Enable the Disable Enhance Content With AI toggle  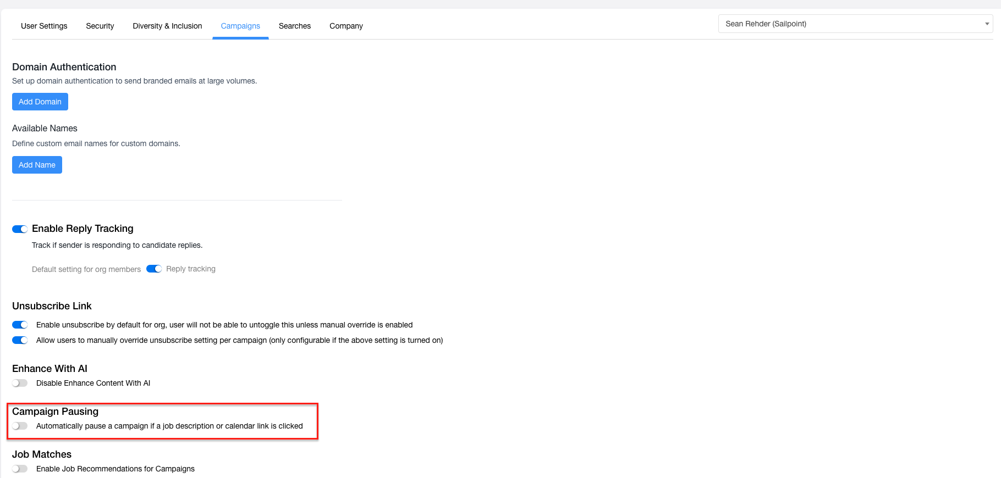pos(20,383)
